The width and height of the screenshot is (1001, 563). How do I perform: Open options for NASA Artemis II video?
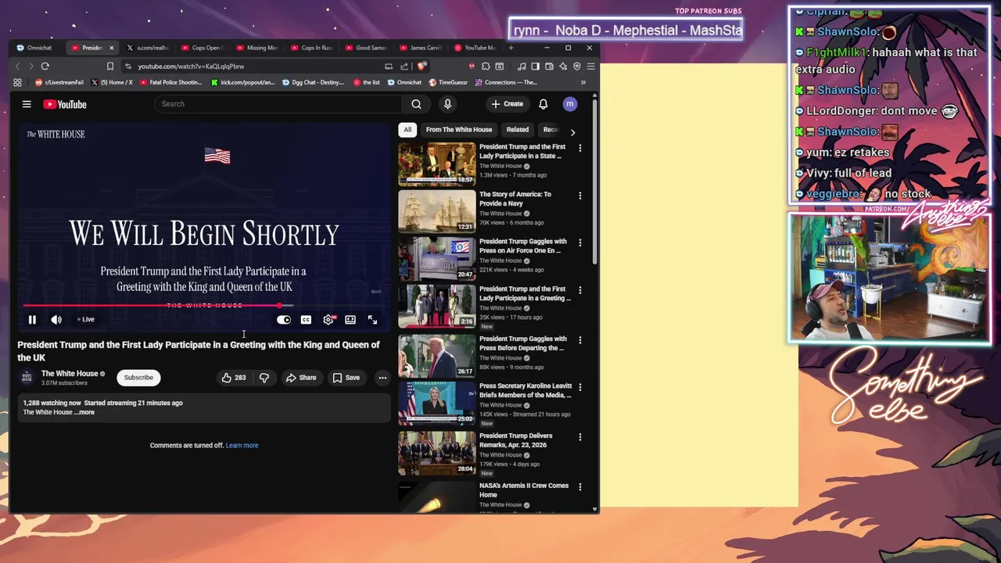point(580,486)
